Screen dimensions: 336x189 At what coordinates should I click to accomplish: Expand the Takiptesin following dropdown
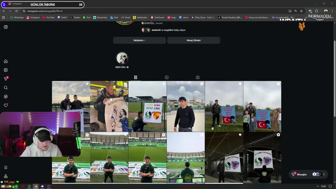(139, 40)
